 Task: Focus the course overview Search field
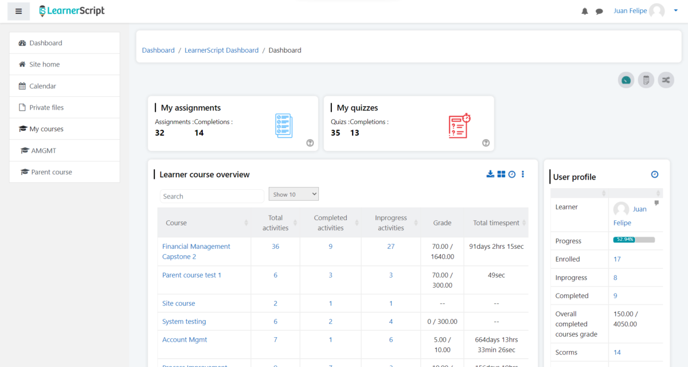pyautogui.click(x=212, y=196)
